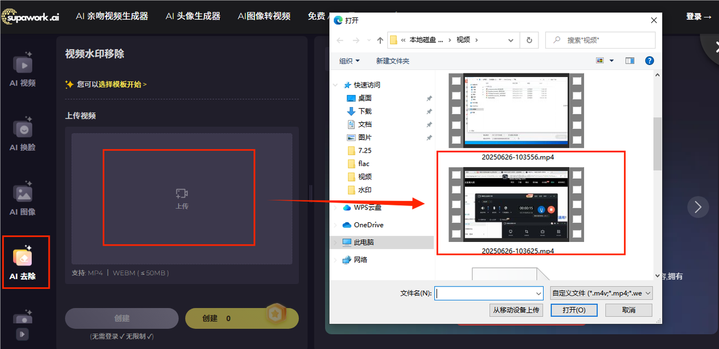Go back in file dialog
The image size is (719, 349).
[340, 40]
